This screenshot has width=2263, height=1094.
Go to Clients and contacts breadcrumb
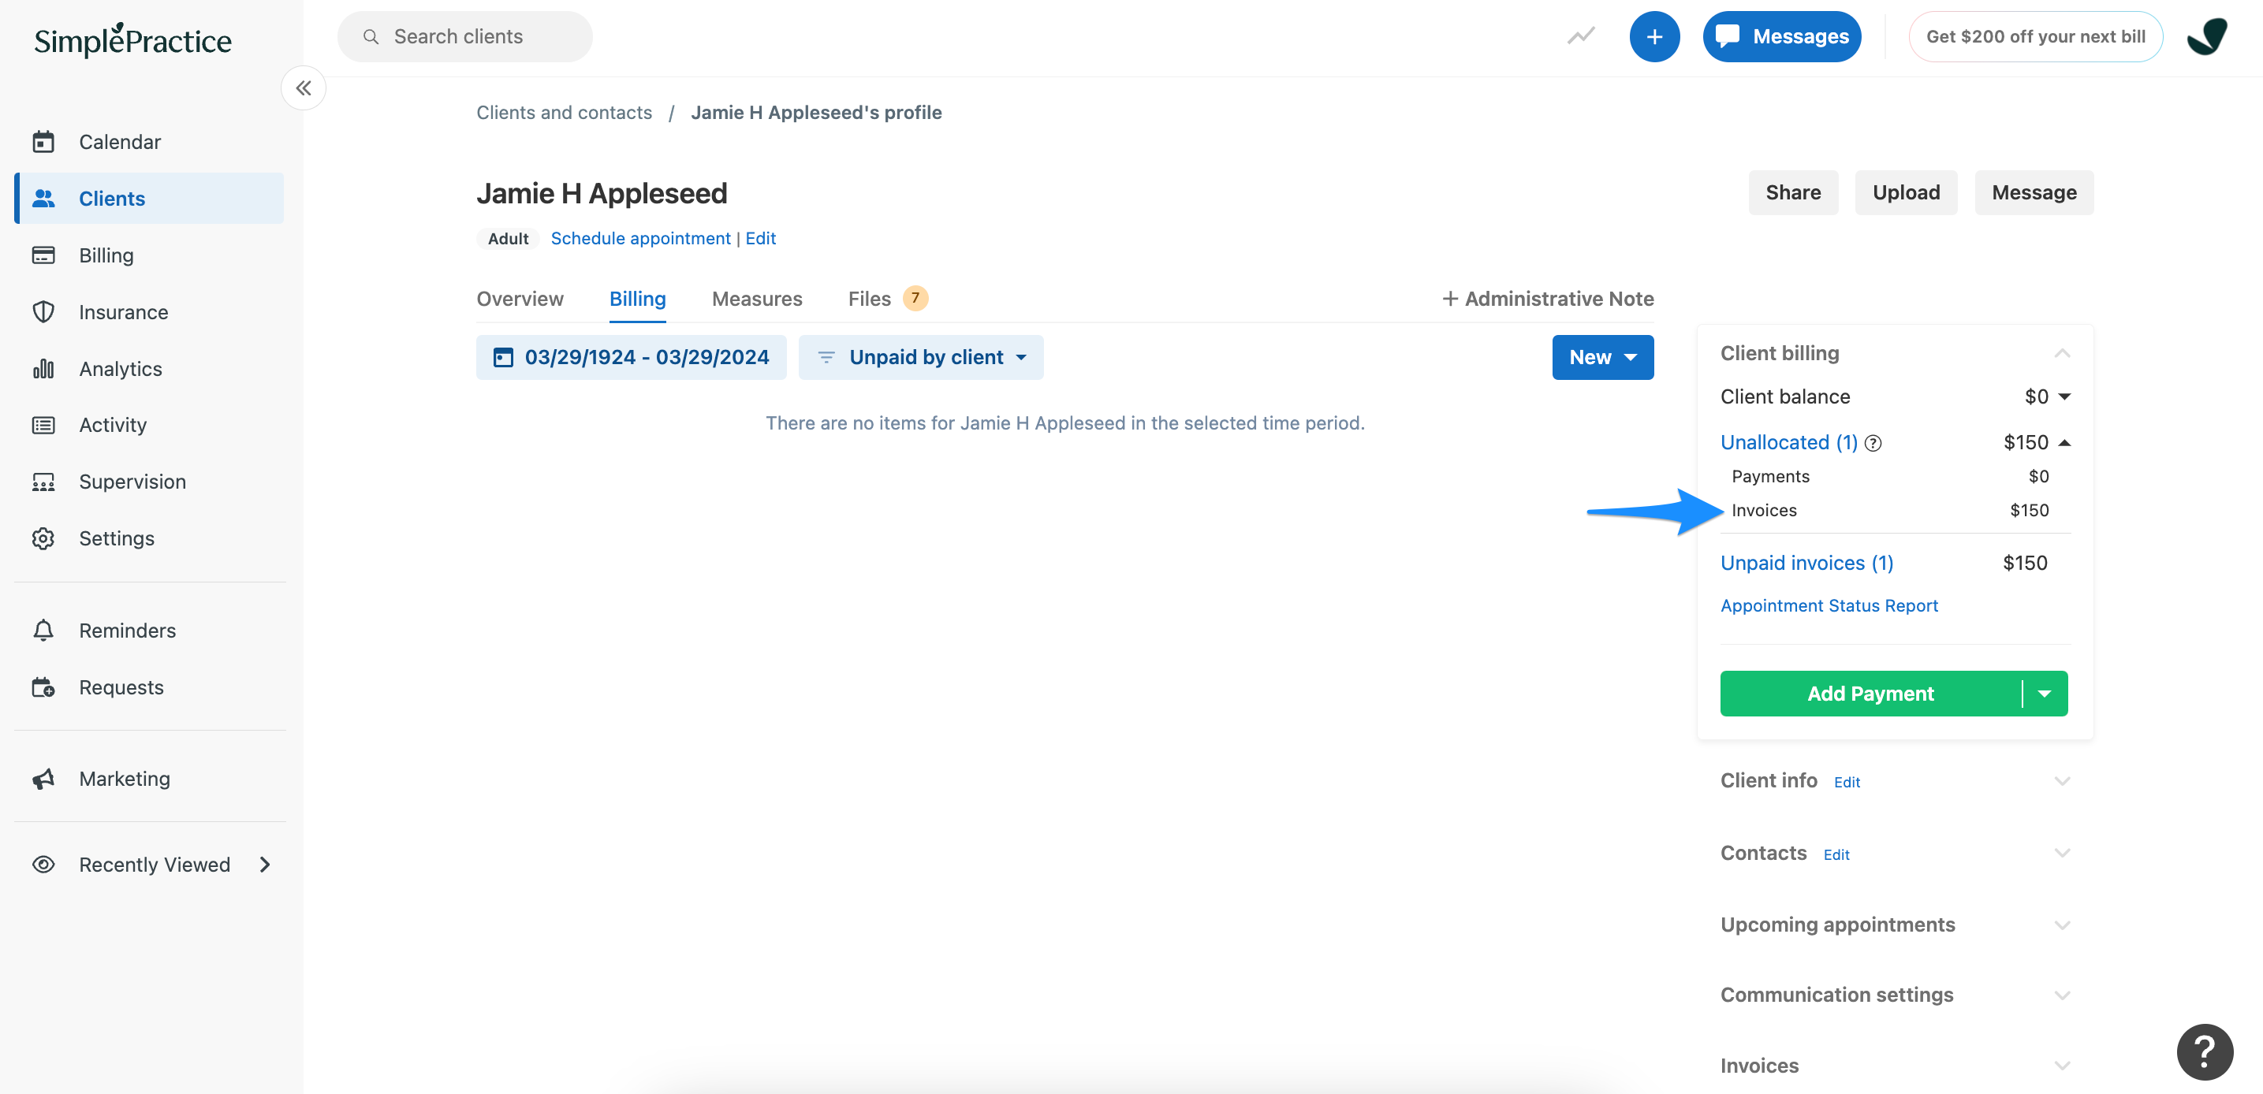tap(564, 113)
